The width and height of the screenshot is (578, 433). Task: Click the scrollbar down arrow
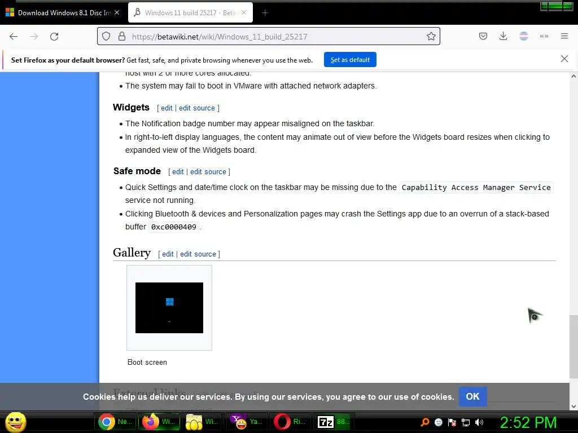click(x=573, y=407)
